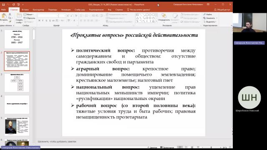Toggle Notes (Заметки) pane in status bar

pos(152,147)
